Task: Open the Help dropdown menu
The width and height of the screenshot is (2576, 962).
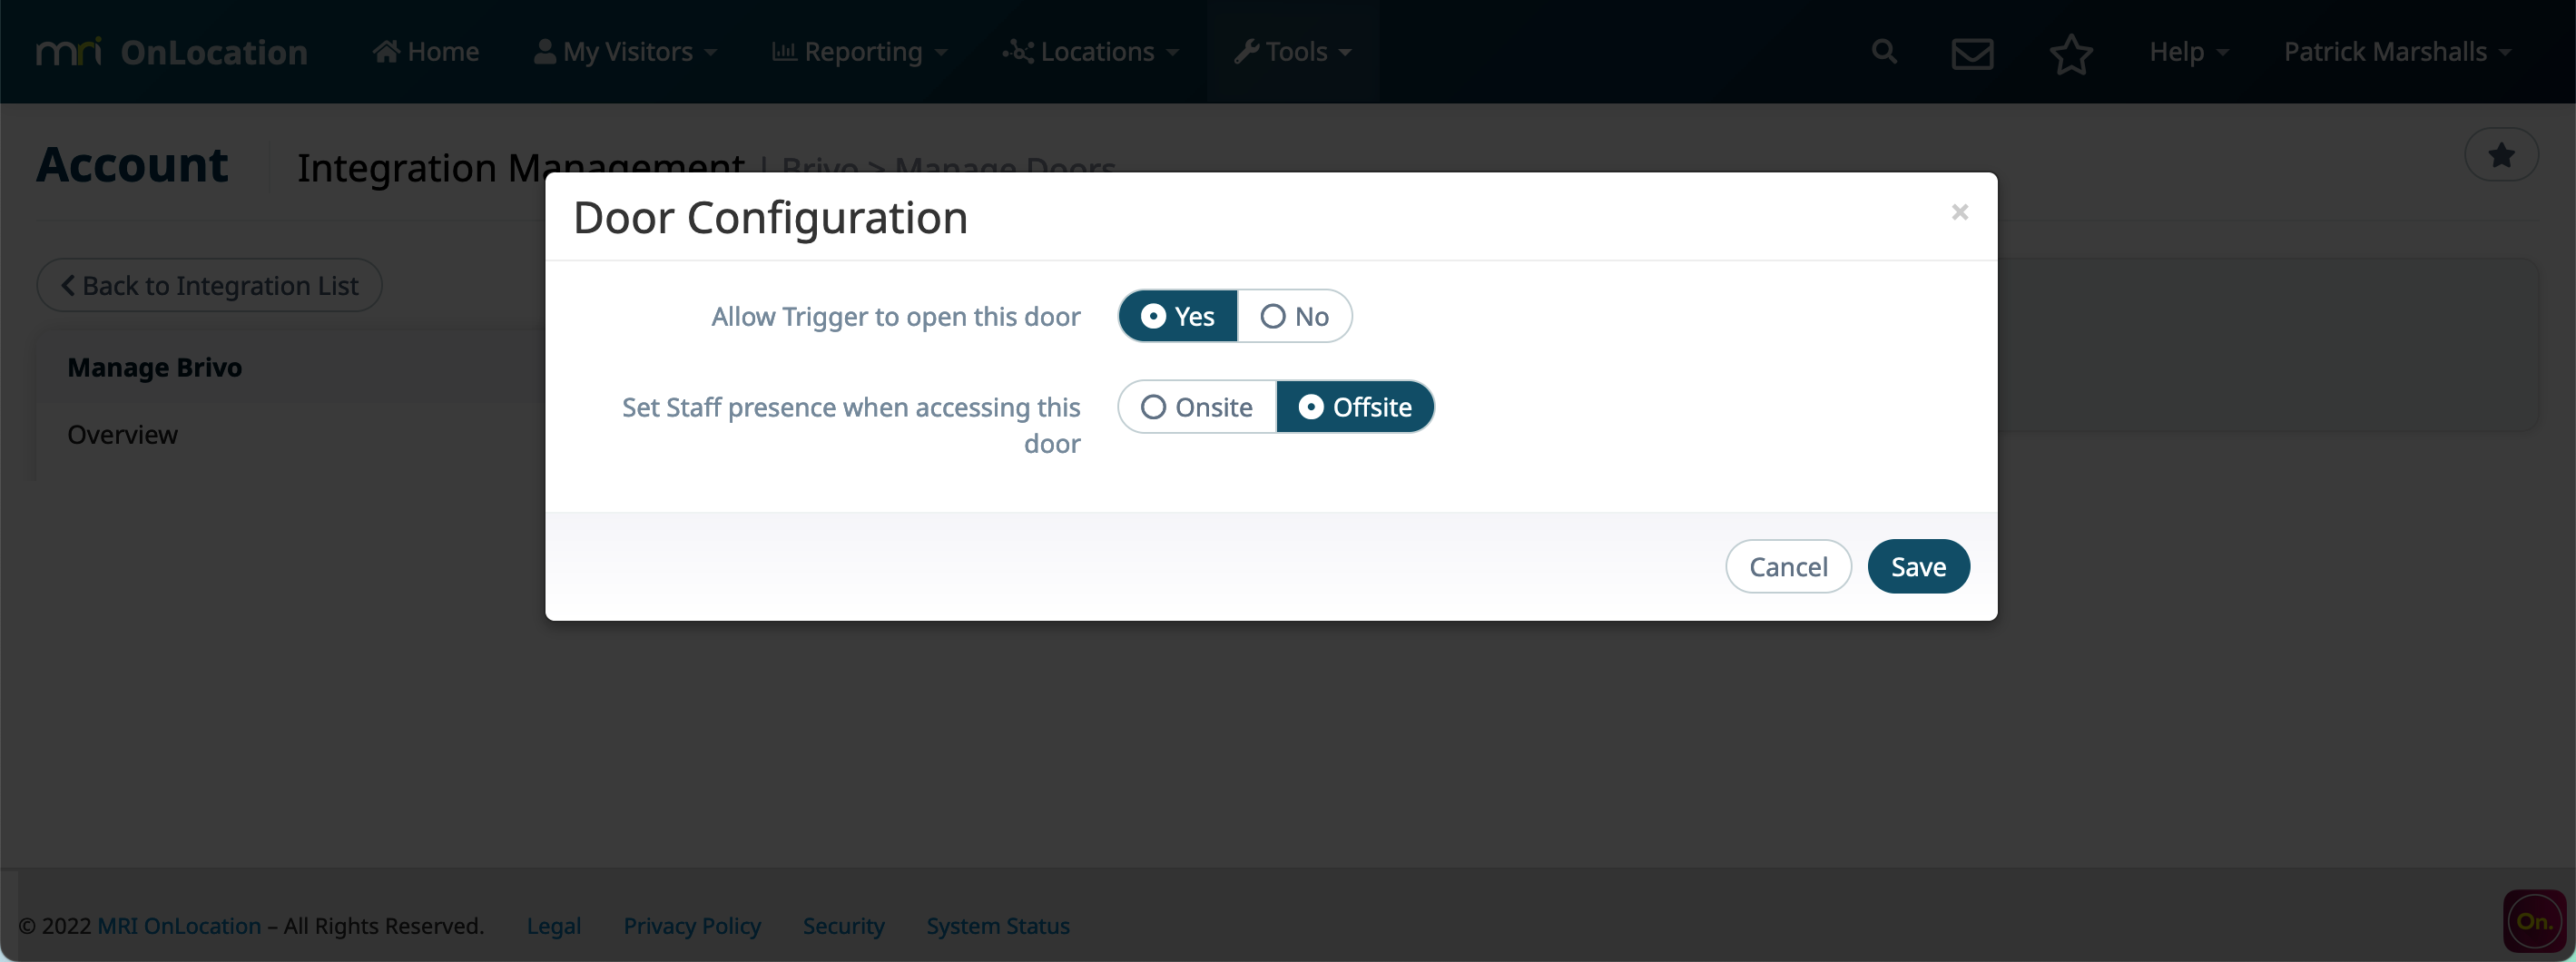Action: 2189,52
